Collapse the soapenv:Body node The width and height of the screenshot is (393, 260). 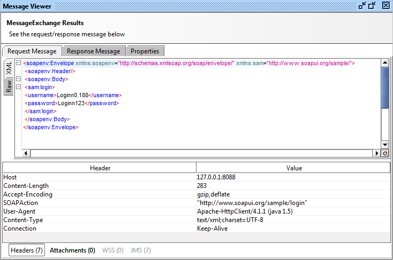pos(18,79)
